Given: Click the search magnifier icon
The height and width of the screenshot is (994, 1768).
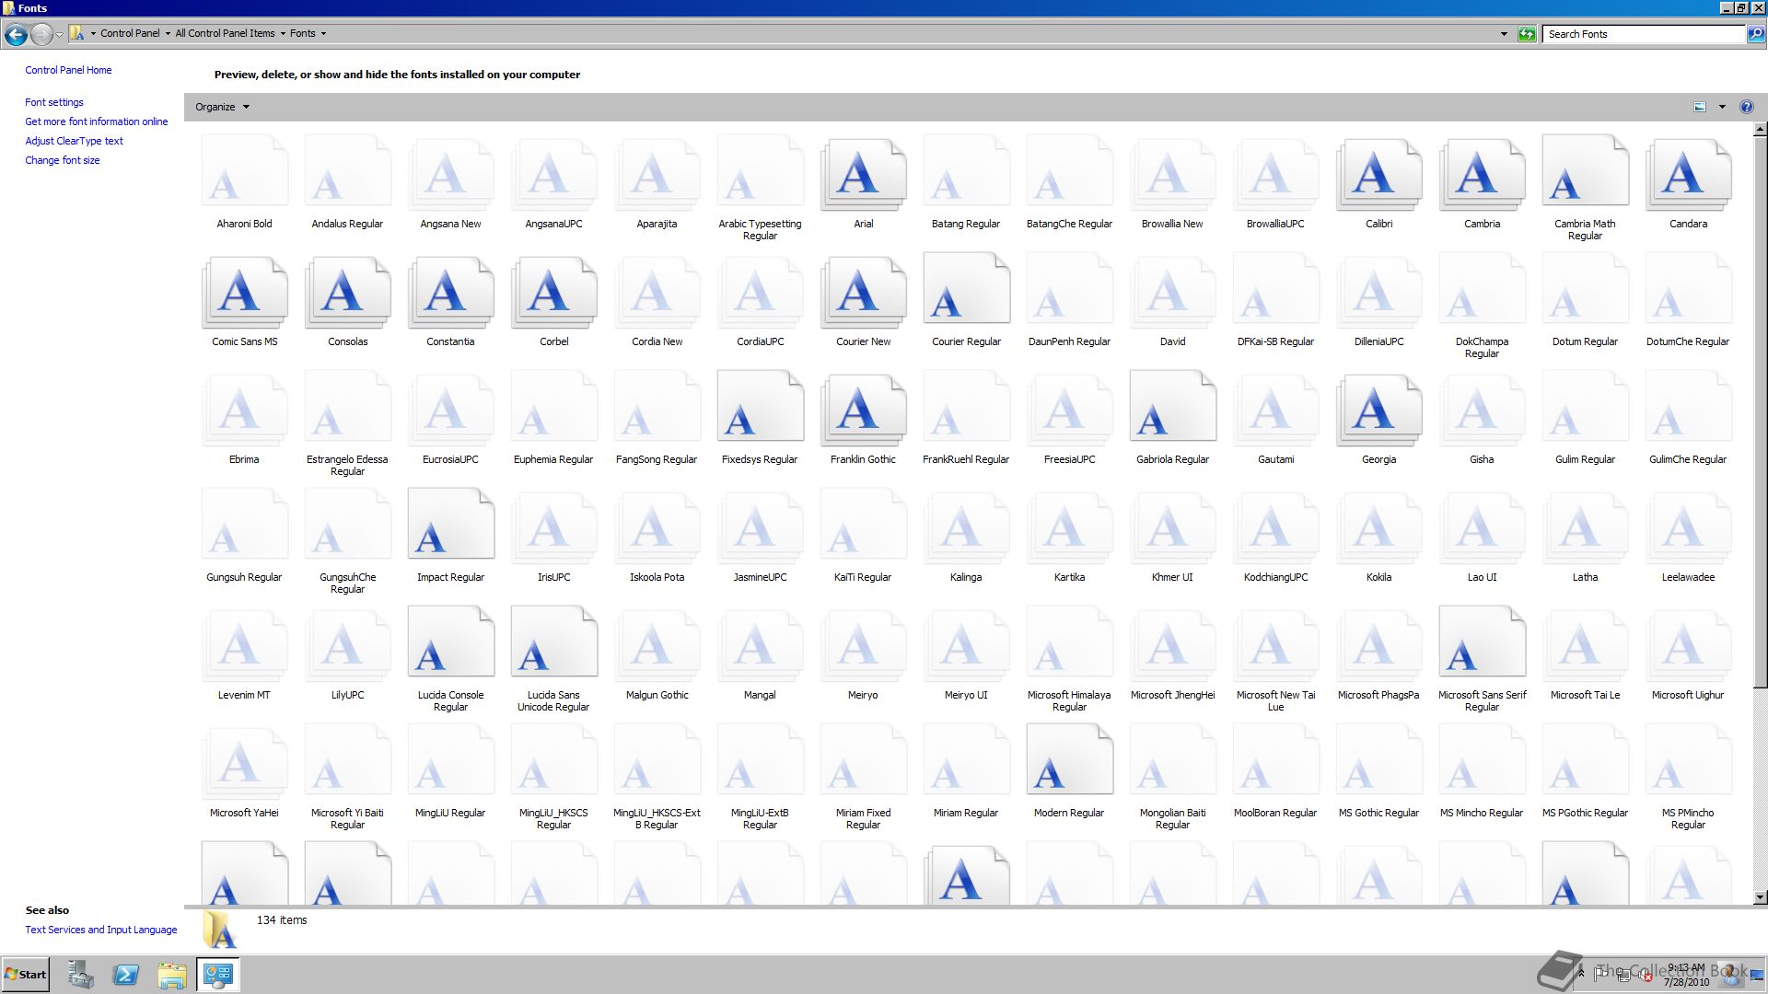Looking at the screenshot, I should pos(1755,34).
